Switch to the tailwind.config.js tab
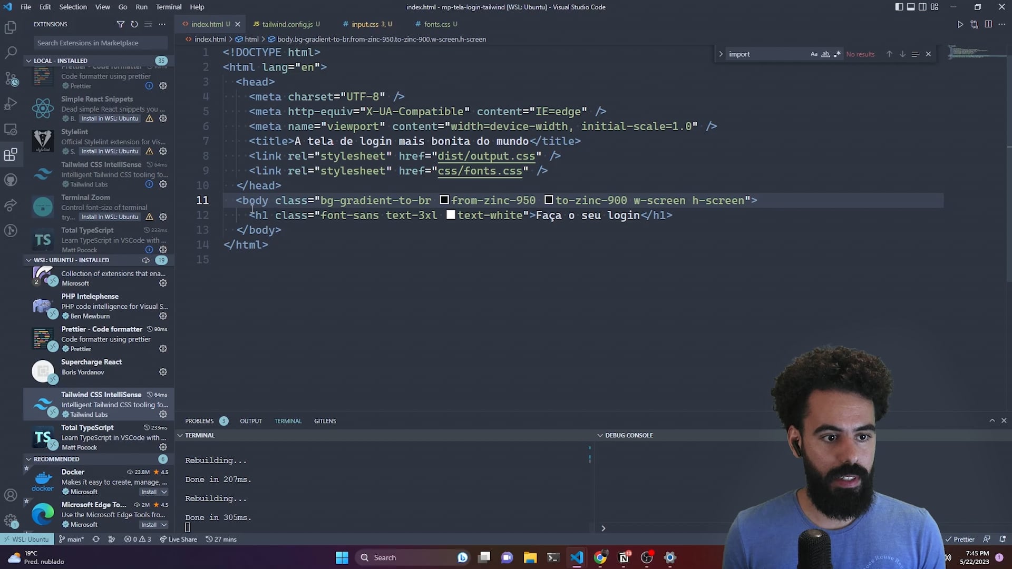Viewport: 1012px width, 569px height. pos(287,24)
